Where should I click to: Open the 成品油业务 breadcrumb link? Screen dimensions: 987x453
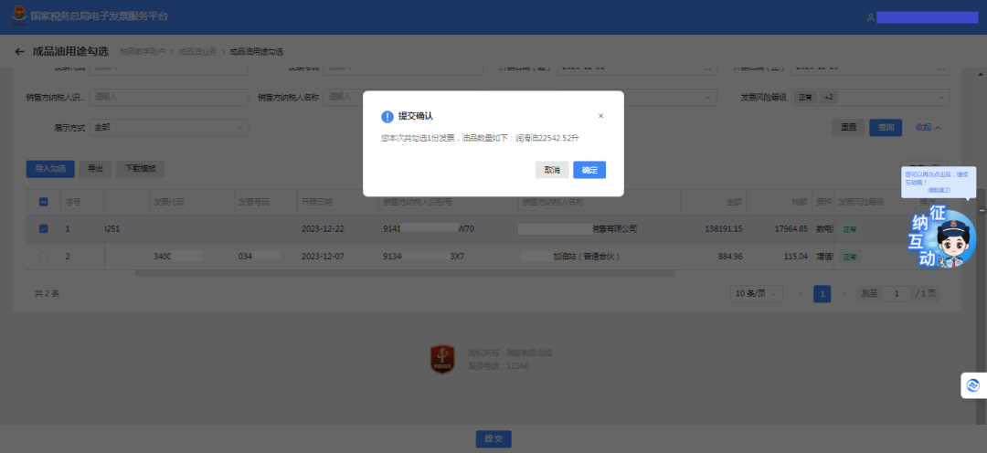pos(197,51)
